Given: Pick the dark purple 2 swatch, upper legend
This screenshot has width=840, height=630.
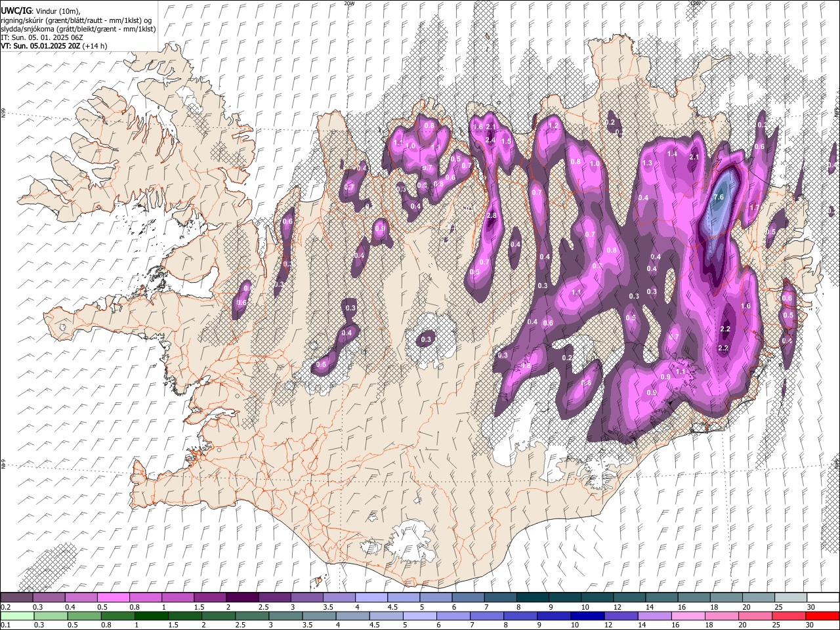Looking at the screenshot, I should [242, 597].
